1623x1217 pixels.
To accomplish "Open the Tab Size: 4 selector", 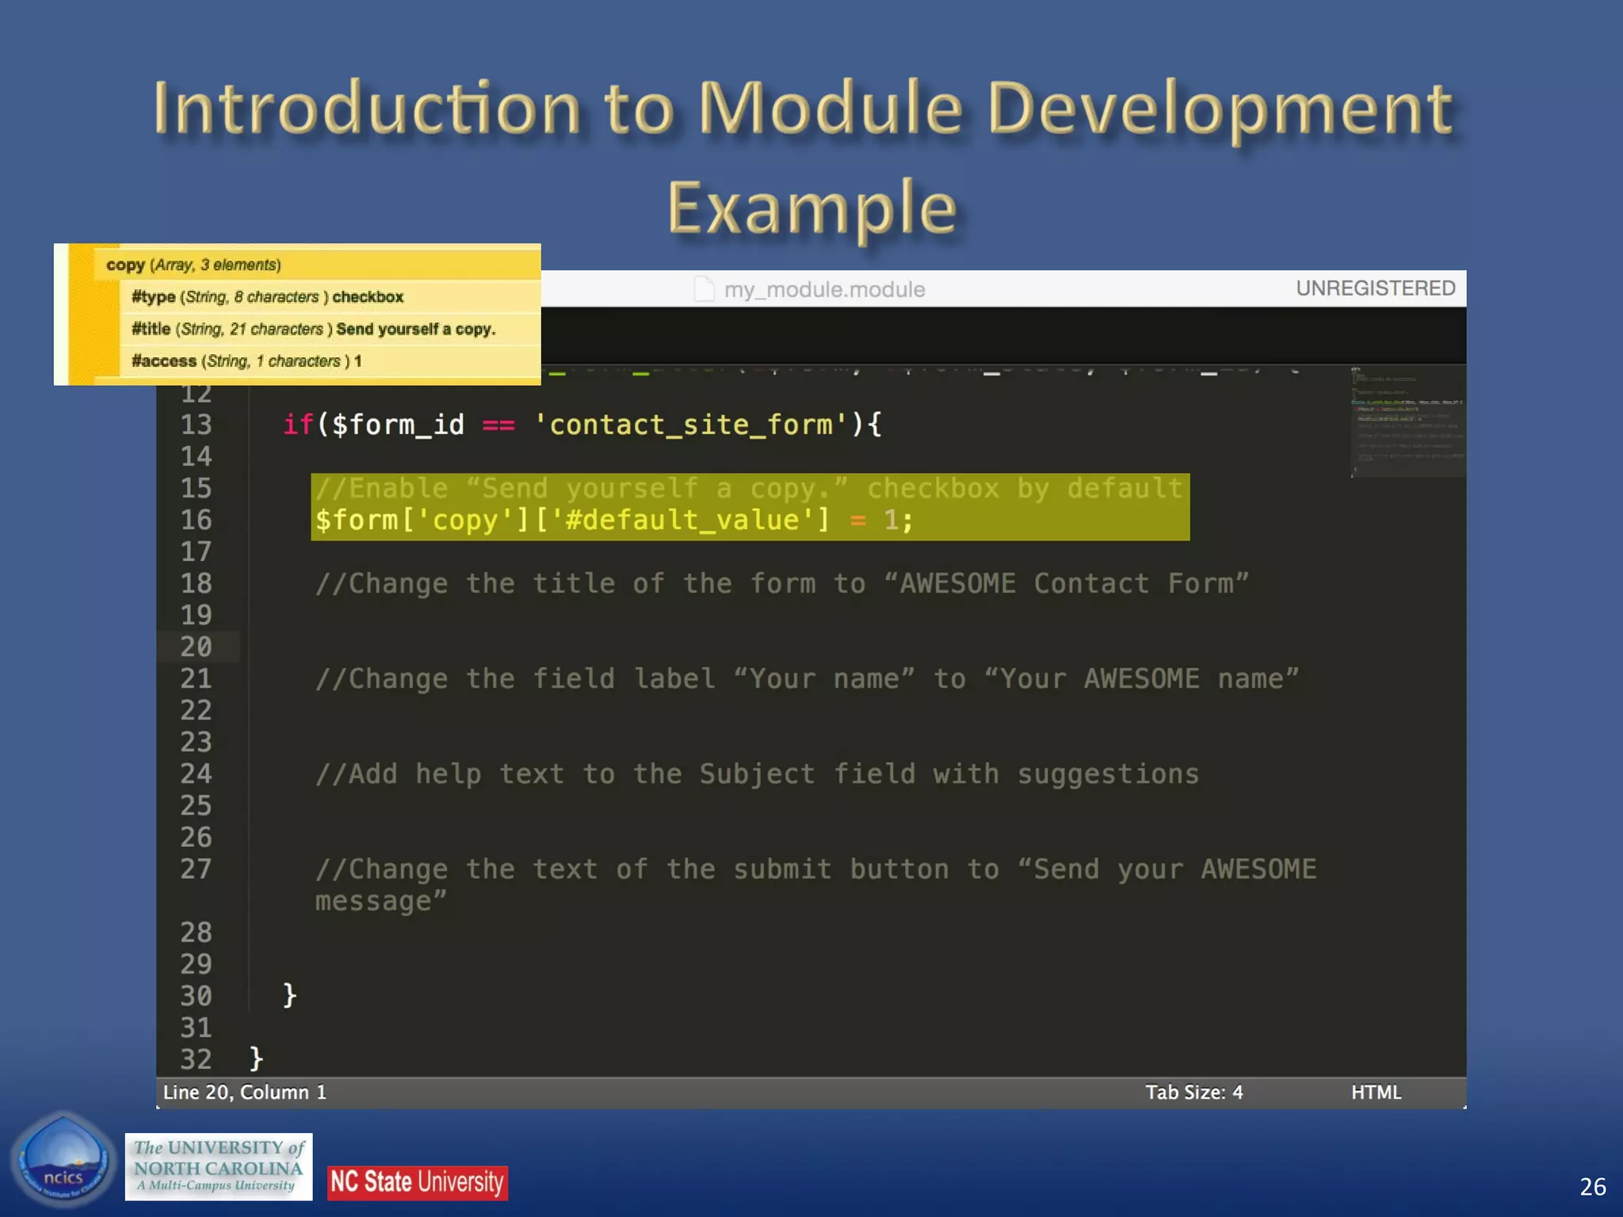I will pyautogui.click(x=1193, y=1093).
